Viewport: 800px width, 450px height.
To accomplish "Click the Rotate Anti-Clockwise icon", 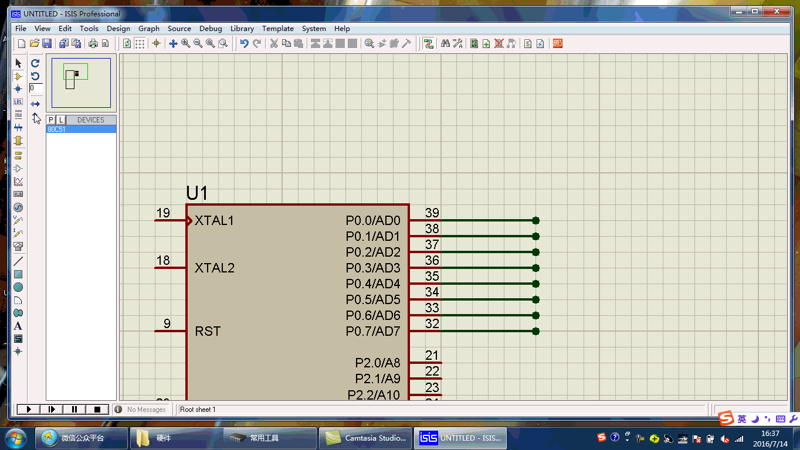I will point(35,76).
